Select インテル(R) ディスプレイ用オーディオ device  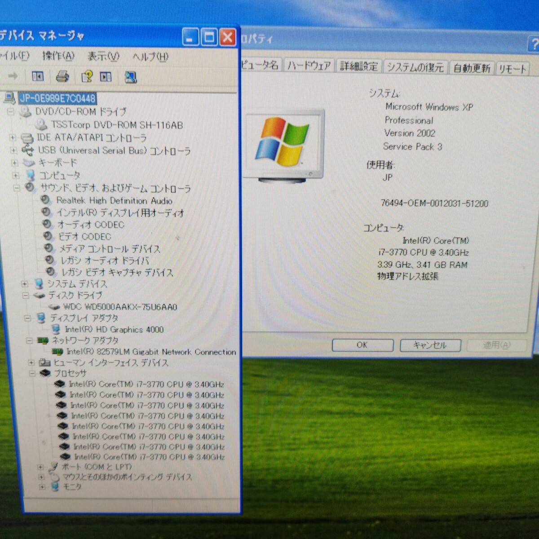pyautogui.click(x=120, y=212)
